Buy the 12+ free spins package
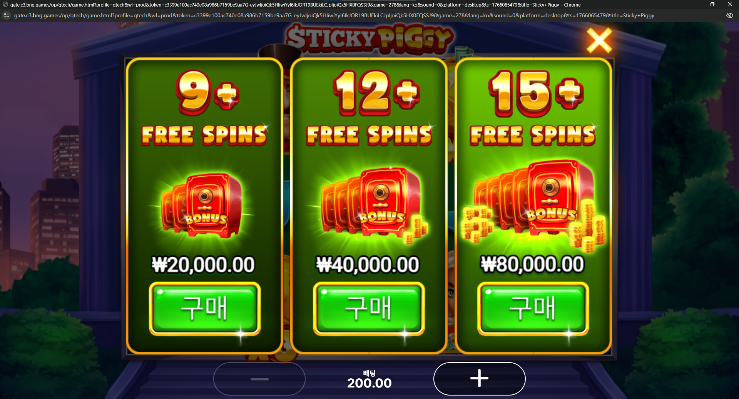 369,309
